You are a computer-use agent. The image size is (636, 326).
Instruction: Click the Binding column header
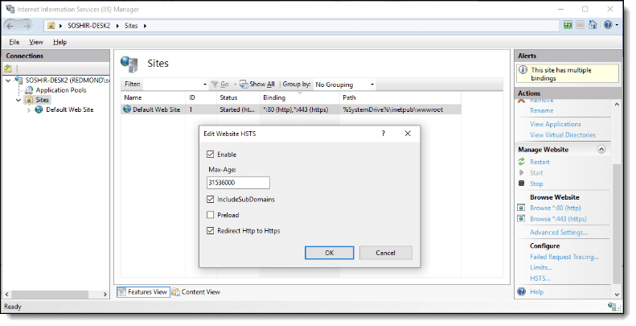coord(299,97)
